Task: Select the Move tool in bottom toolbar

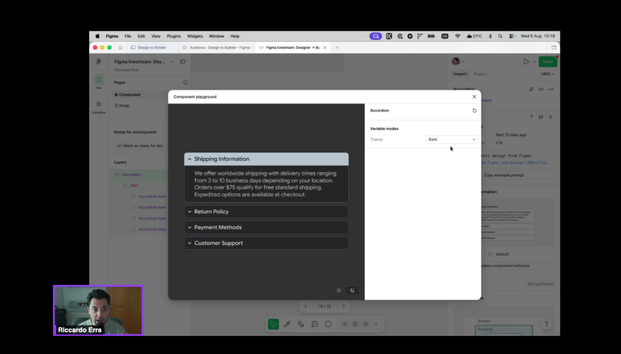Action: [274, 324]
